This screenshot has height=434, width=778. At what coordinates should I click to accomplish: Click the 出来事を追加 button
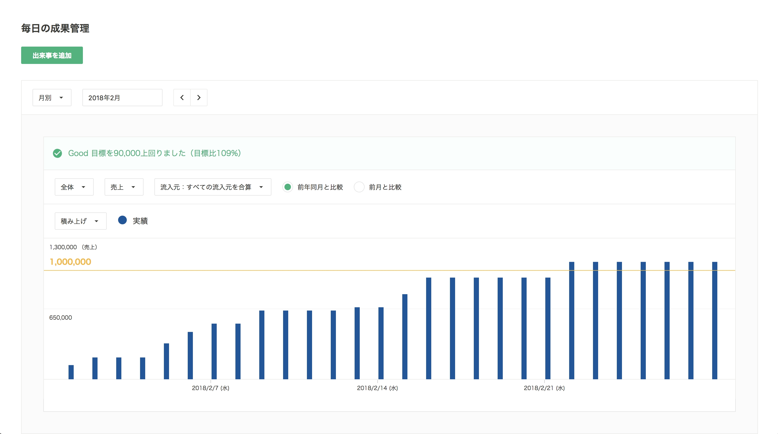click(52, 55)
